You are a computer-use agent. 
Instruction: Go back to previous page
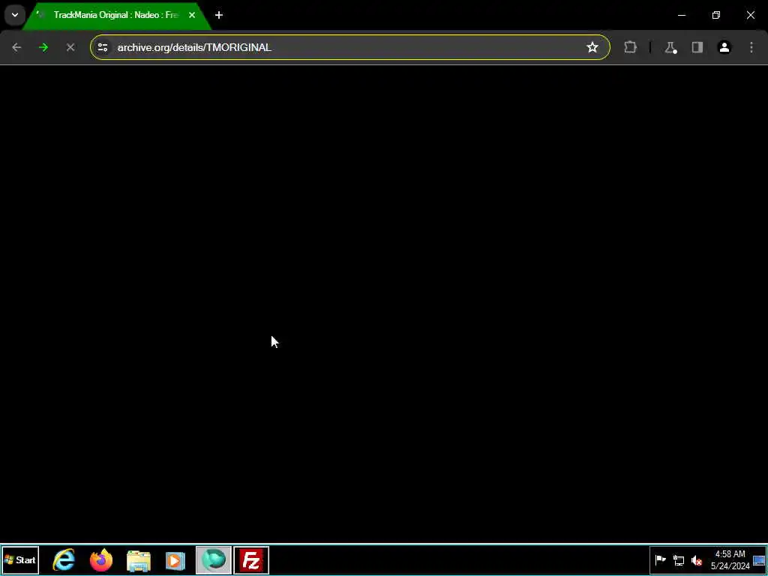pyautogui.click(x=16, y=47)
